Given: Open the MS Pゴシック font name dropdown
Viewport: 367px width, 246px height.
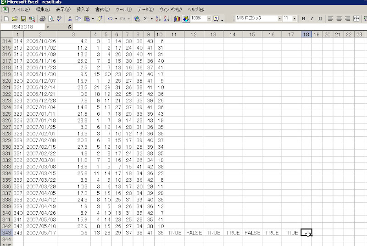Looking at the screenshot, I should [x=279, y=18].
